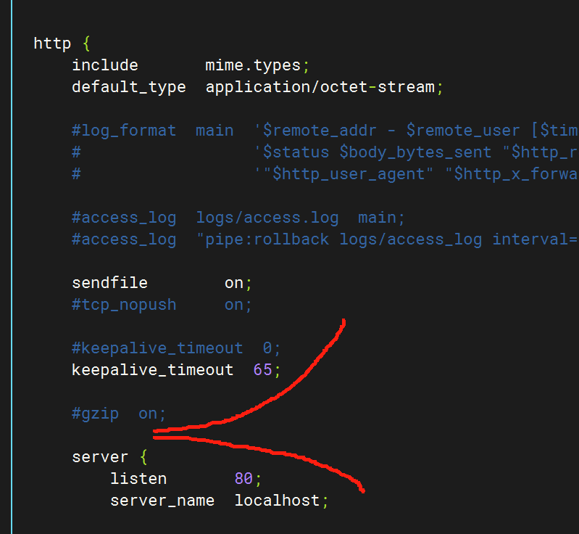The width and height of the screenshot is (579, 534).
Task: Click the opening brace after server
Action: 143,457
